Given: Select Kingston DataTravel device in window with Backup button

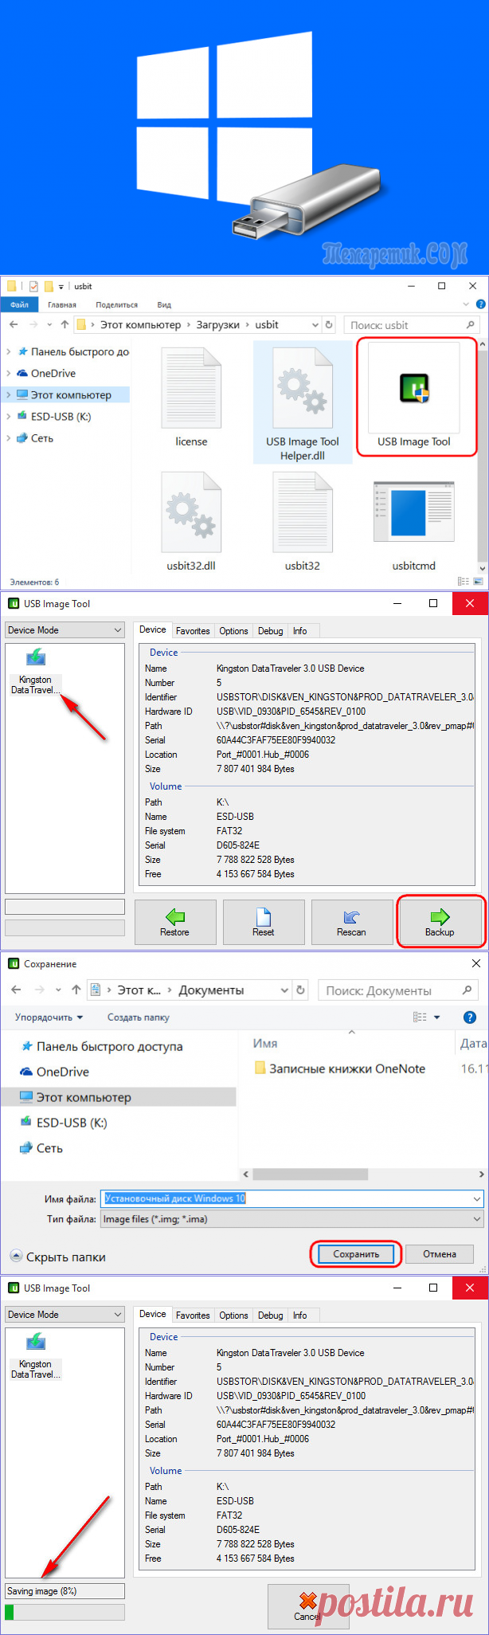Looking at the screenshot, I should [x=35, y=672].
